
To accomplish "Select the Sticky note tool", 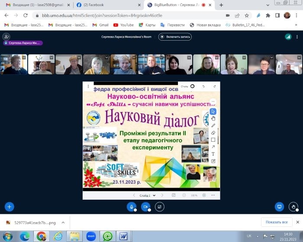I will tap(213, 161).
